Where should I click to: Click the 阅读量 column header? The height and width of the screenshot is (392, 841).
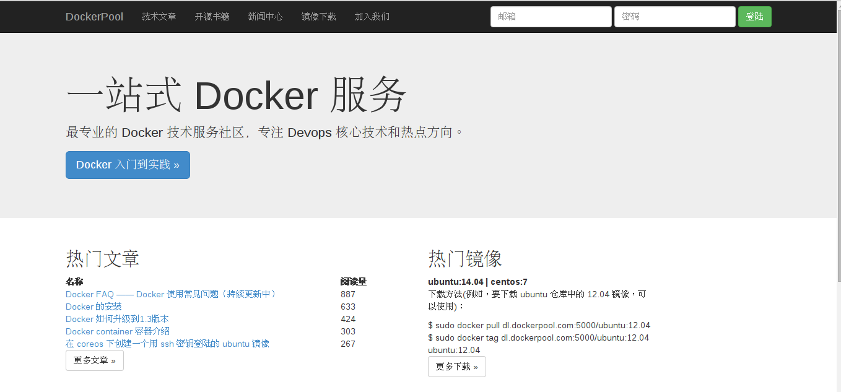[x=354, y=282]
